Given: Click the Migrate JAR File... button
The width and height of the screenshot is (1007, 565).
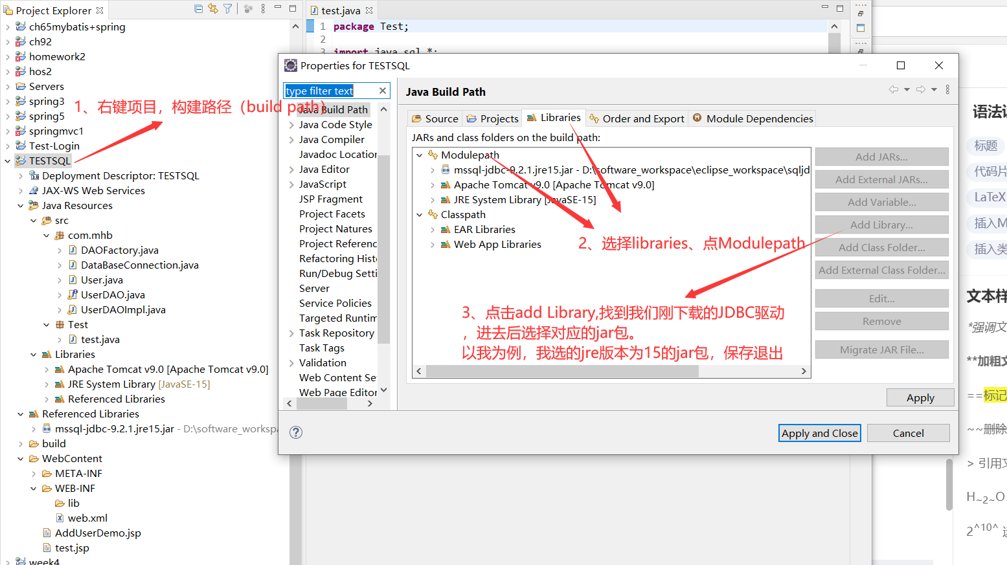Looking at the screenshot, I should tap(881, 349).
